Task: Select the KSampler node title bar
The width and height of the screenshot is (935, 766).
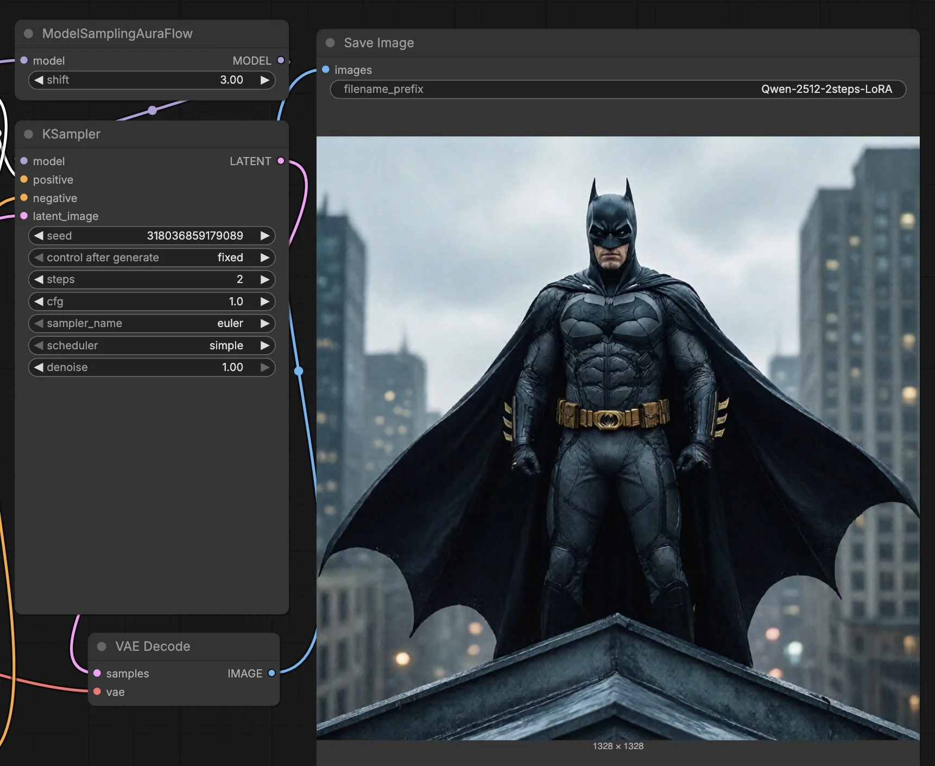Action: coord(136,134)
